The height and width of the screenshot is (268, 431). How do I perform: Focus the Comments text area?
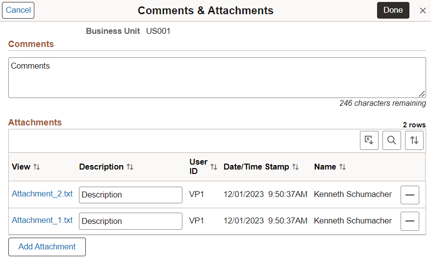coord(217,78)
